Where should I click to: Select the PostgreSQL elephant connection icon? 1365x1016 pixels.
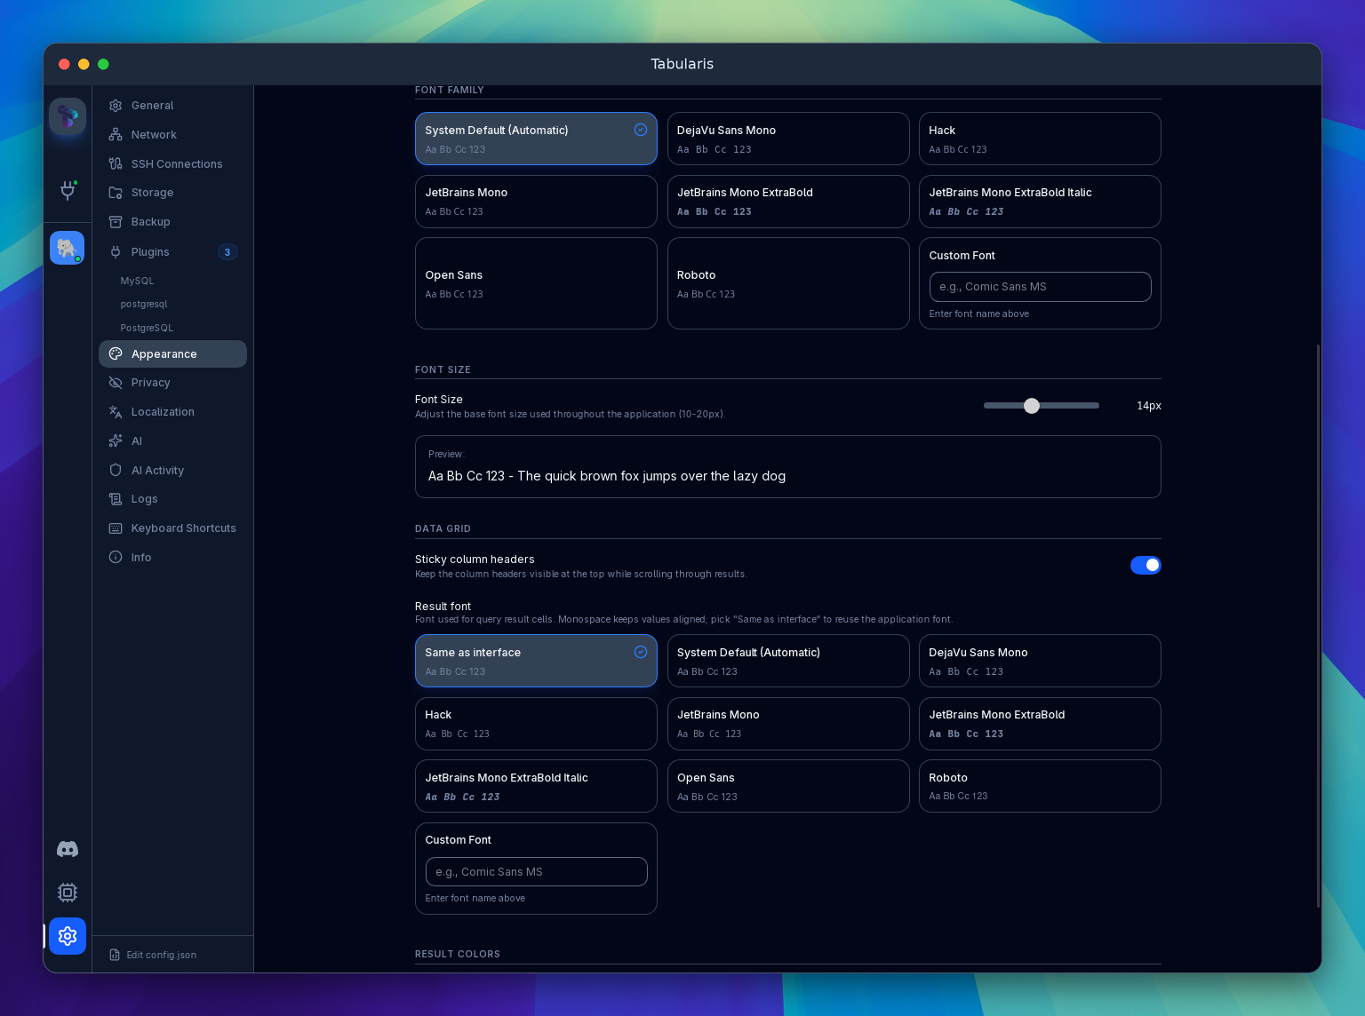point(68,248)
